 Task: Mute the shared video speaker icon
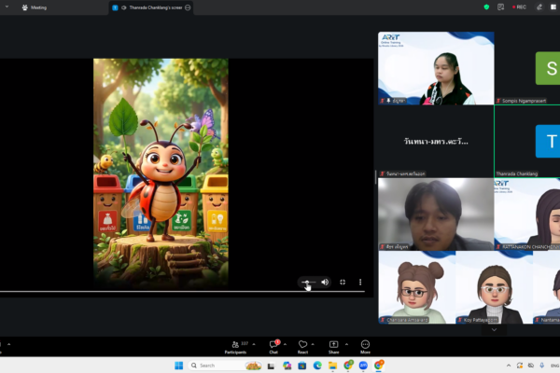325,283
